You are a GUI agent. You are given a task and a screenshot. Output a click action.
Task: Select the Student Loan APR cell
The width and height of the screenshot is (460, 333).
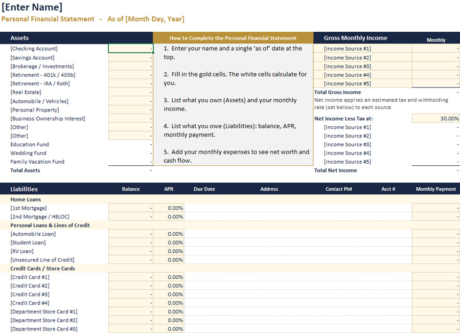click(169, 242)
